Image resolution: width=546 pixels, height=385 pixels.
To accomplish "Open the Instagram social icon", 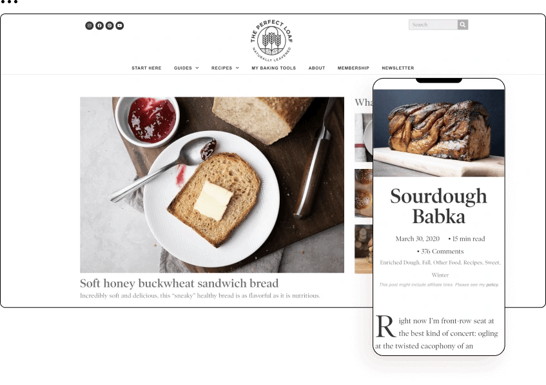I will click(x=89, y=25).
